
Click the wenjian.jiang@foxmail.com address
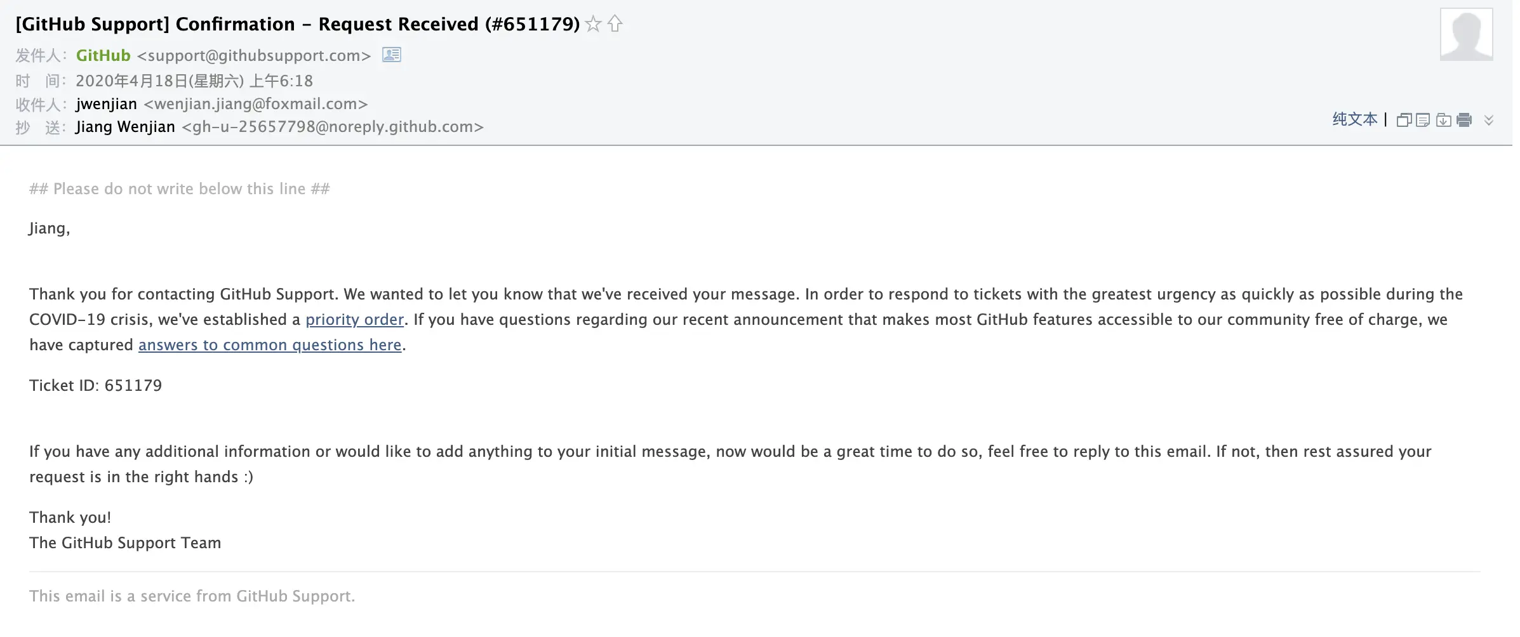tap(256, 104)
